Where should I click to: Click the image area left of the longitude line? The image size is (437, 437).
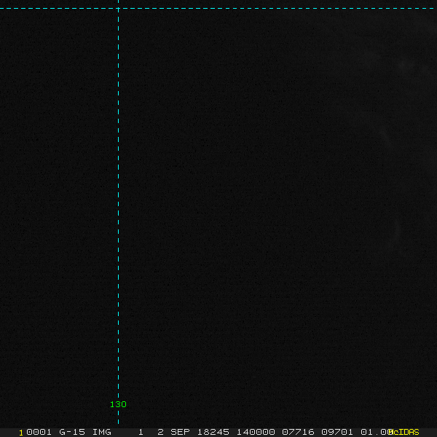[x=58, y=219]
